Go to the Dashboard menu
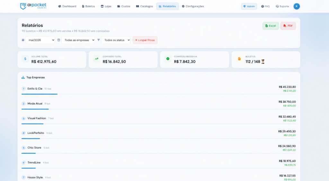This screenshot has height=181, width=329. [x=67, y=6]
